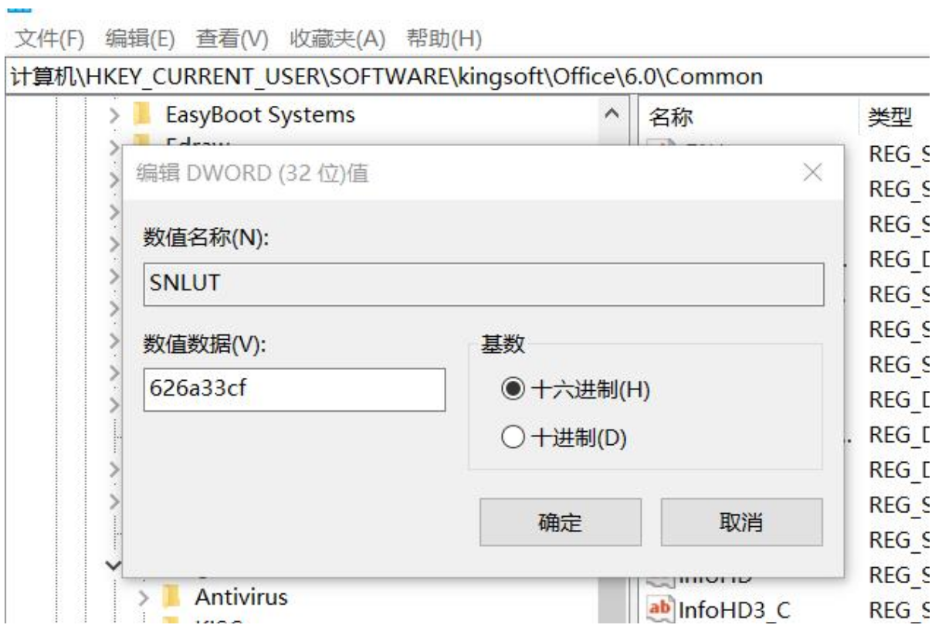Image resolution: width=942 pixels, height=635 pixels.
Task: Close the Edit DWORD dialog with X
Action: pyautogui.click(x=812, y=173)
